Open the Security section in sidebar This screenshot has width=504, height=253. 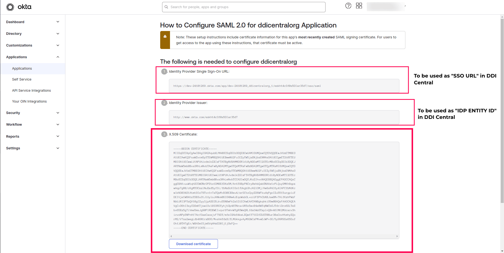tap(13, 113)
